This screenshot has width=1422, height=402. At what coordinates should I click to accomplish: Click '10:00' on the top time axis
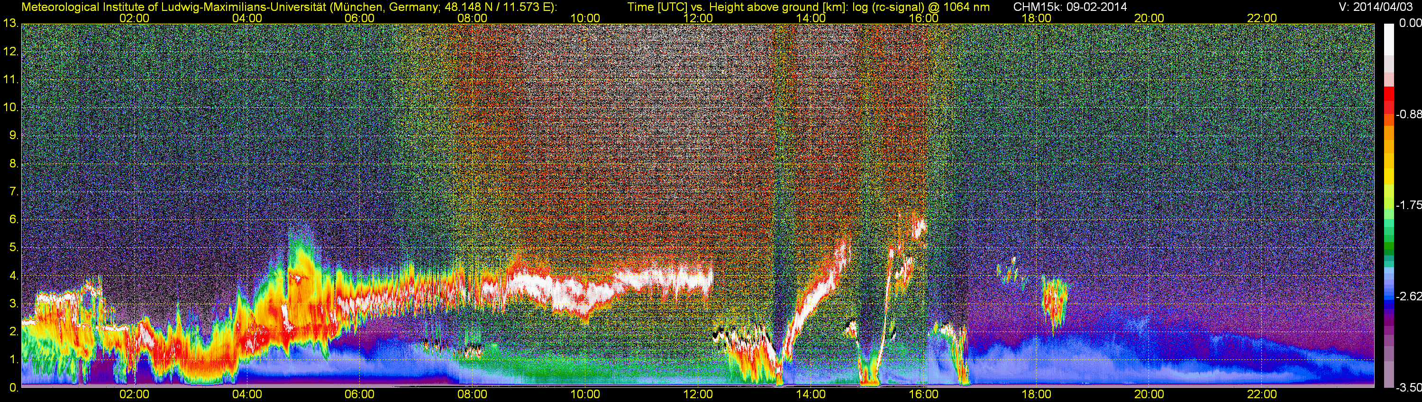(585, 18)
